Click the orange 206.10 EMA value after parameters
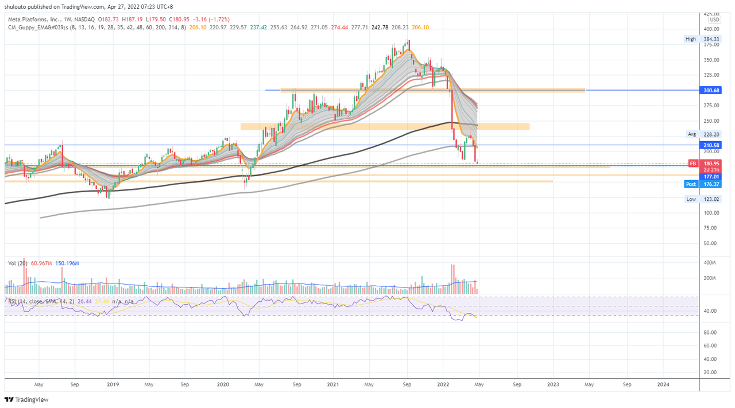The height and width of the screenshot is (408, 735). (x=199, y=27)
